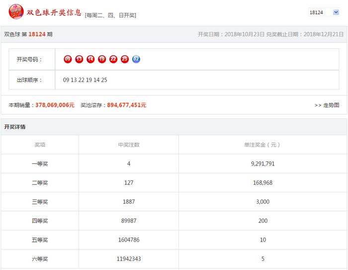Image resolution: width=348 pixels, height=270 pixels.
Task: Click second prize winner count 127
Action: tap(129, 183)
